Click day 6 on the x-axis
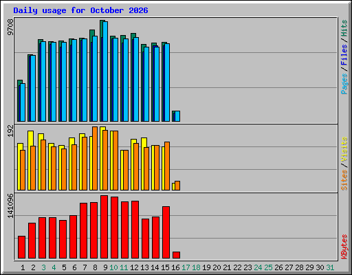The width and height of the screenshot is (352, 275). [74, 267]
